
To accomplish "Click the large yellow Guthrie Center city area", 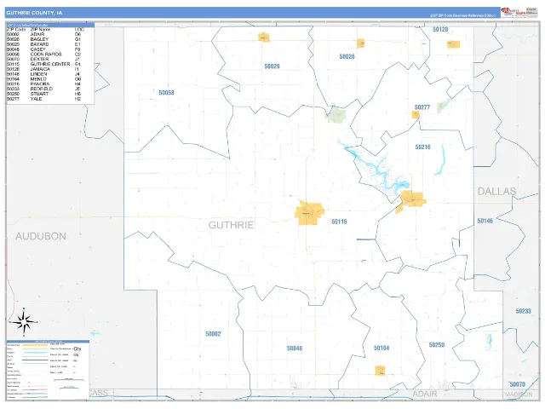I will (x=308, y=212).
